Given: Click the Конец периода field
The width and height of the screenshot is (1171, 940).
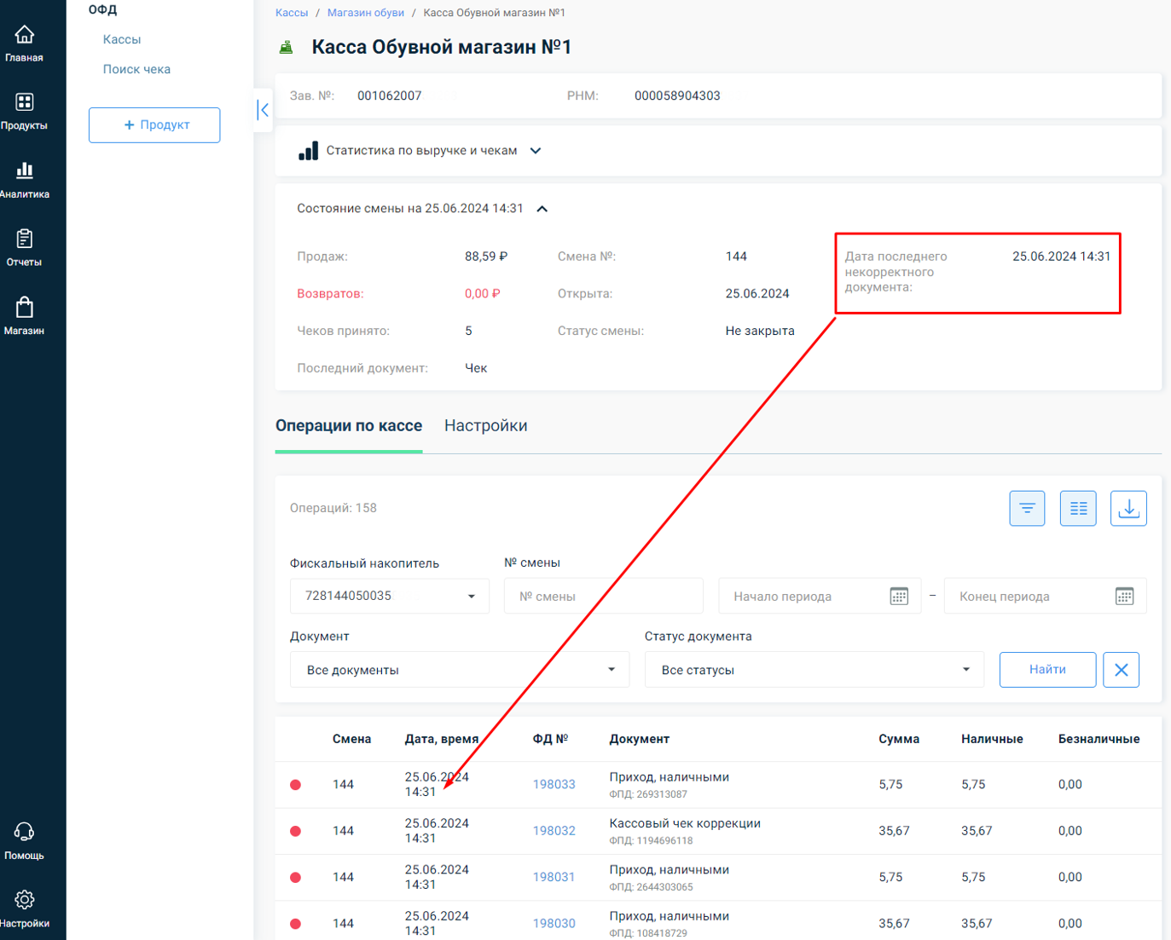Looking at the screenshot, I should pyautogui.click(x=1045, y=596).
